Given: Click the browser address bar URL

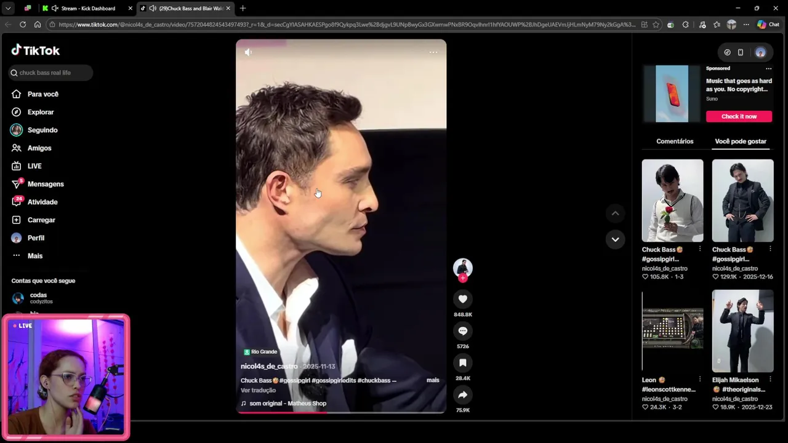Looking at the screenshot, I should (347, 25).
